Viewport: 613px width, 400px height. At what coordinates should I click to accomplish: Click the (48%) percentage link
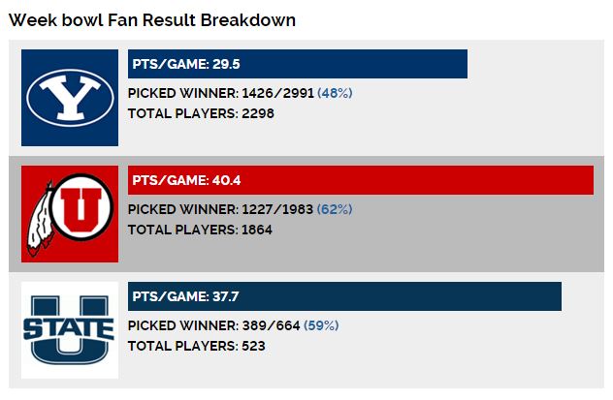click(x=335, y=93)
